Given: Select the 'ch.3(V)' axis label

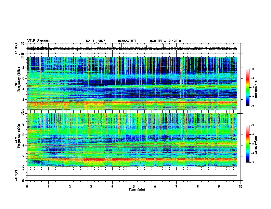Looking at the screenshot, I should (x=16, y=175).
